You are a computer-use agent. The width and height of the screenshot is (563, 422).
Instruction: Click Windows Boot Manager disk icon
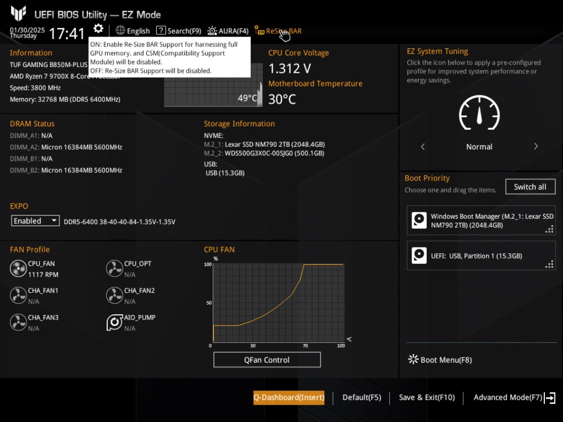[419, 220]
